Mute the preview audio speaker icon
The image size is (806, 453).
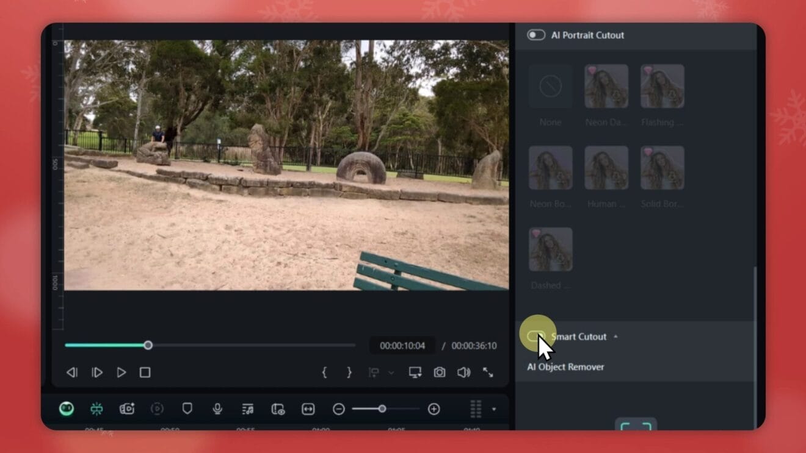(x=463, y=373)
